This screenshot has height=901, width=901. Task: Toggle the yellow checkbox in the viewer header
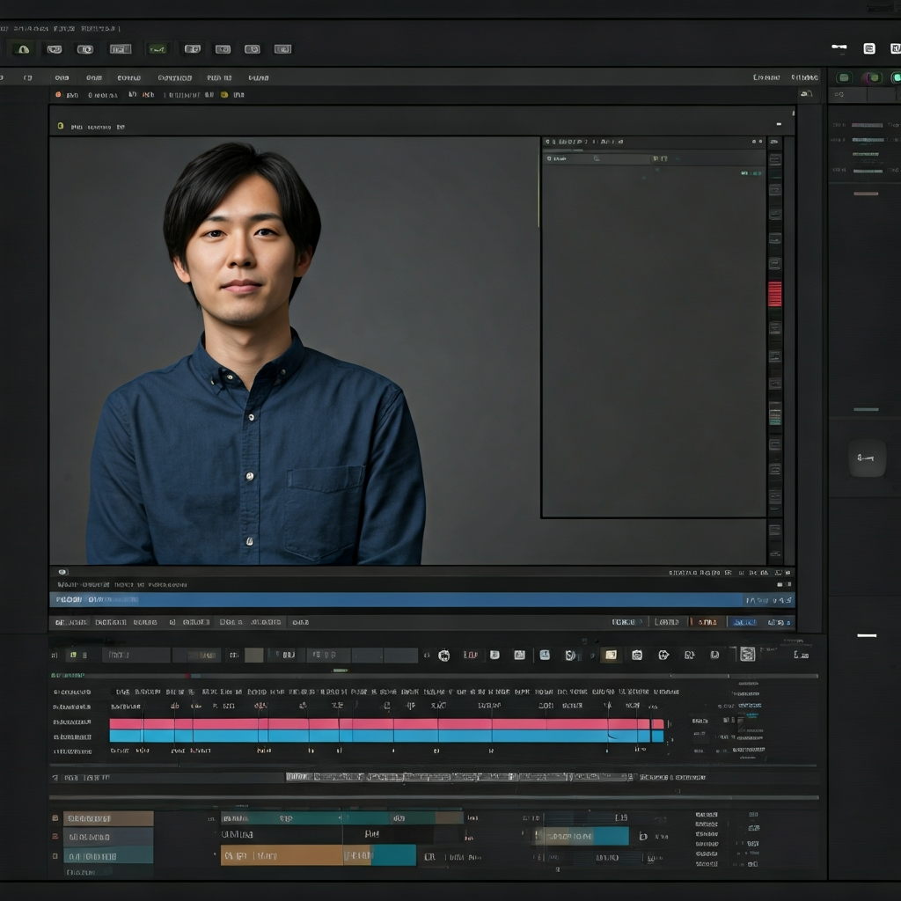61,126
